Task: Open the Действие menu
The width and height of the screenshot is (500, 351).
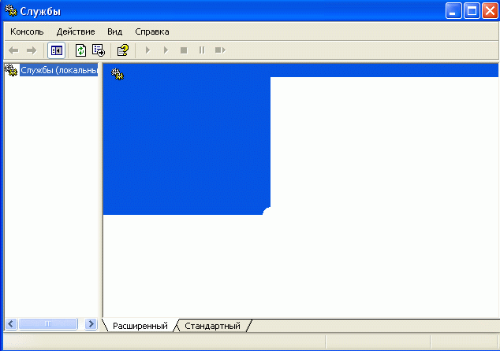Action: (76, 31)
